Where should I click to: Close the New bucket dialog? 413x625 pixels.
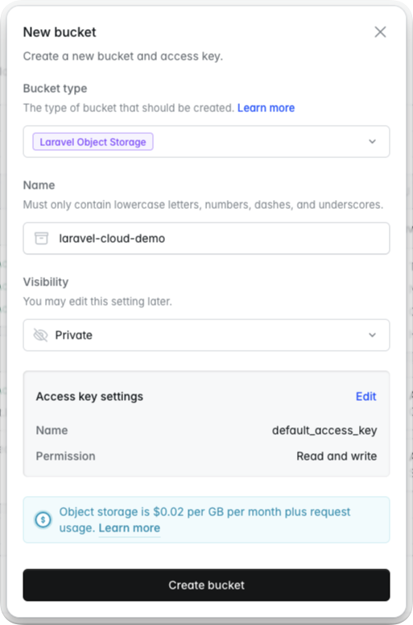point(380,32)
